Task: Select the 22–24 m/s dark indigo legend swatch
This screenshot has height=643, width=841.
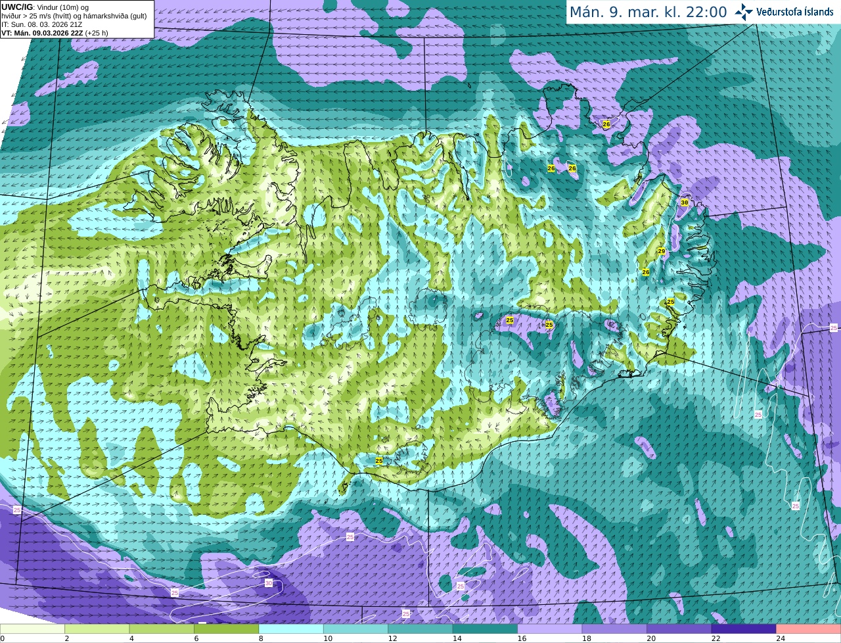Action: (x=744, y=629)
